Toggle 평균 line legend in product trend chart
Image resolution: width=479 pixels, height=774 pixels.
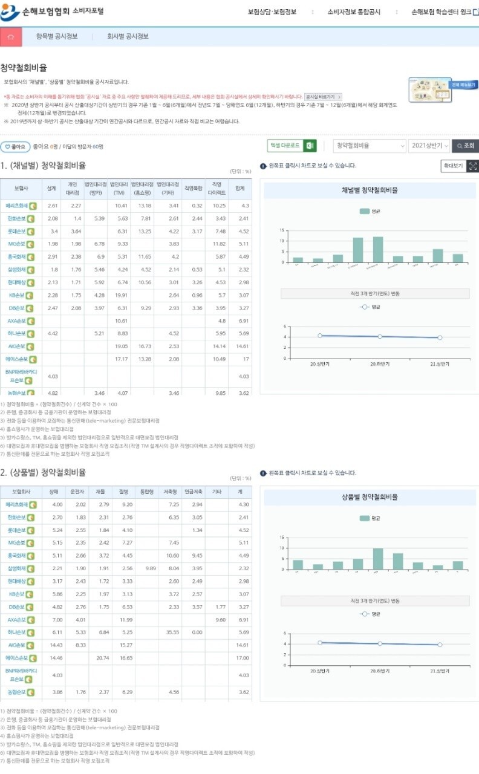(x=370, y=614)
